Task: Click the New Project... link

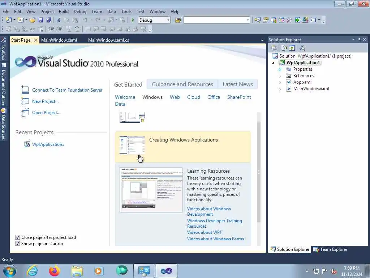Action: click(45, 101)
